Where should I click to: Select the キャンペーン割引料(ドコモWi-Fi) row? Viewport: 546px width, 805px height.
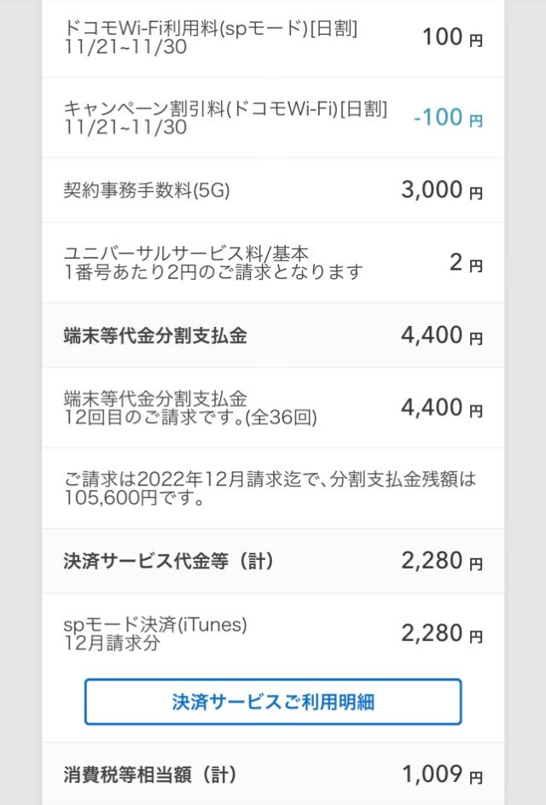pos(273,118)
